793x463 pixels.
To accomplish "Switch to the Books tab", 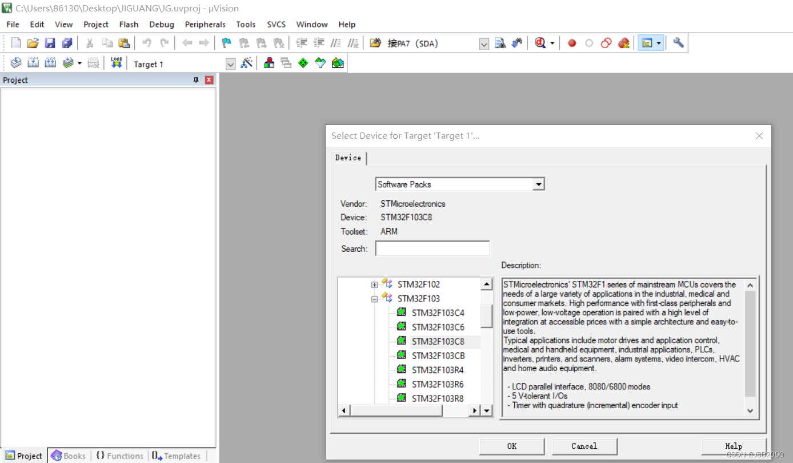I will click(69, 456).
